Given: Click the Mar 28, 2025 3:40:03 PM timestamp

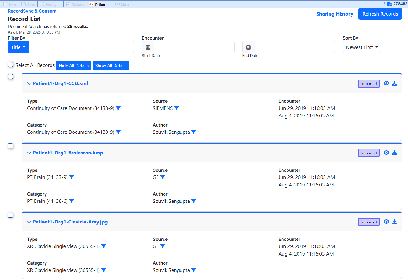Looking at the screenshot, I should coord(40,32).
